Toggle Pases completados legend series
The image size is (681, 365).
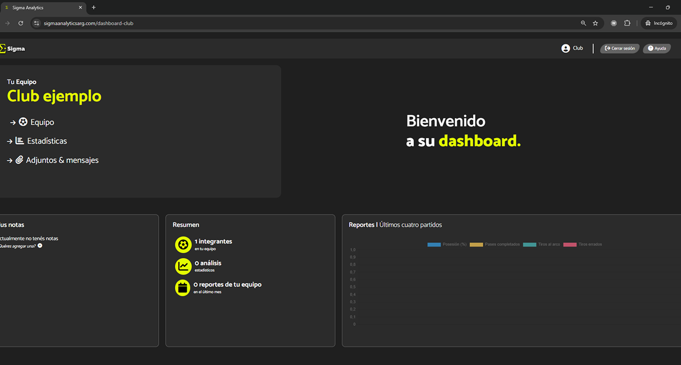tap(476, 244)
